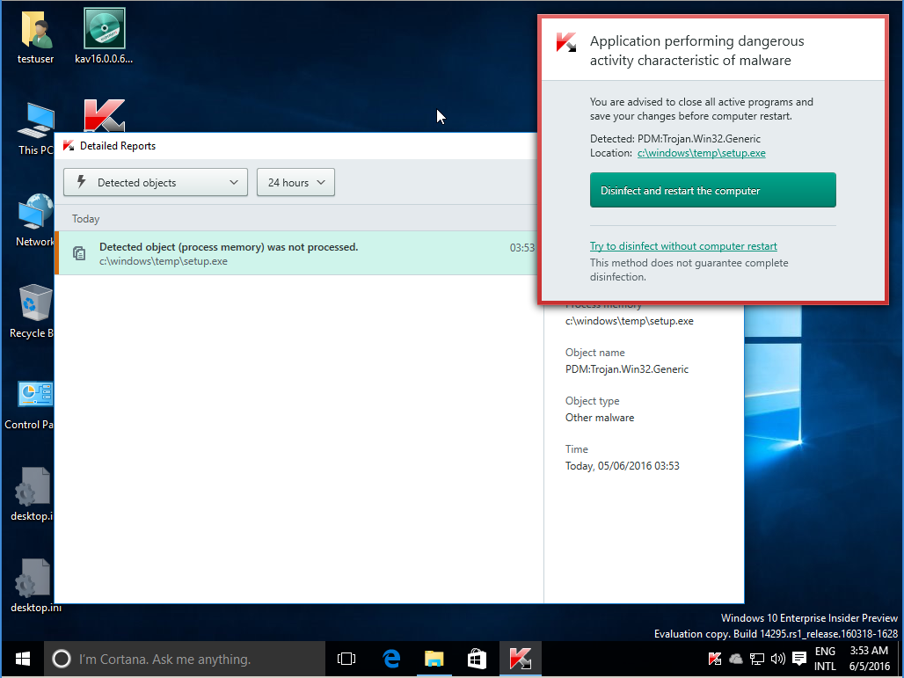Viewport: 904px width, 678px height.
Task: Click the Task View button
Action: 347,659
